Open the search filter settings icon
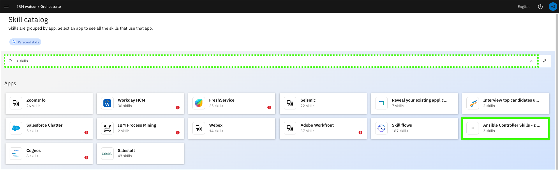The width and height of the screenshot is (559, 170). (x=544, y=61)
